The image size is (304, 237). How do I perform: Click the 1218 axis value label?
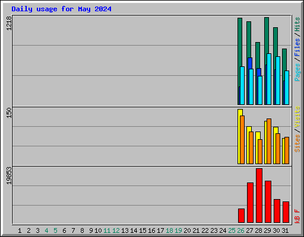[x=9, y=24]
